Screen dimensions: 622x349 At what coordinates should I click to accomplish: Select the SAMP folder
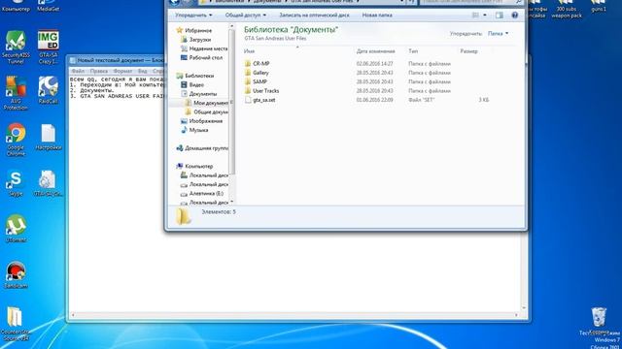pyautogui.click(x=259, y=81)
